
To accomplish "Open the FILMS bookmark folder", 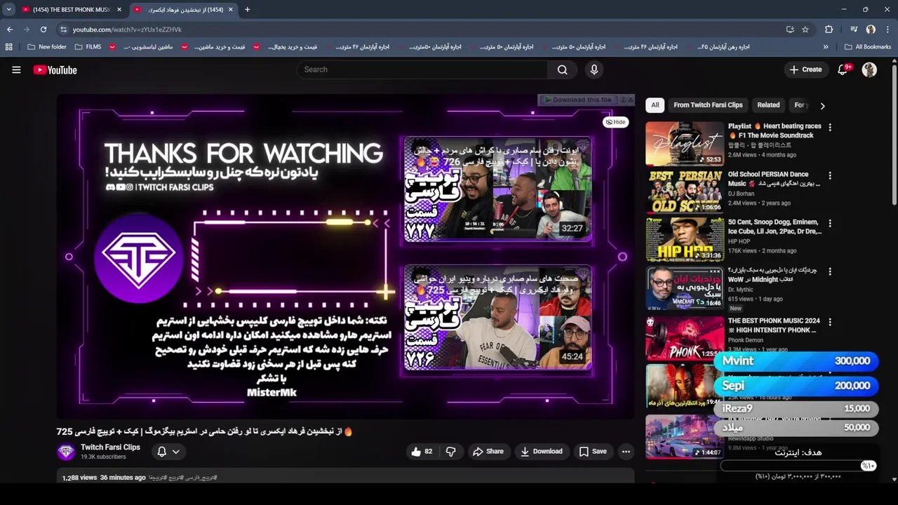I will 88,47.
